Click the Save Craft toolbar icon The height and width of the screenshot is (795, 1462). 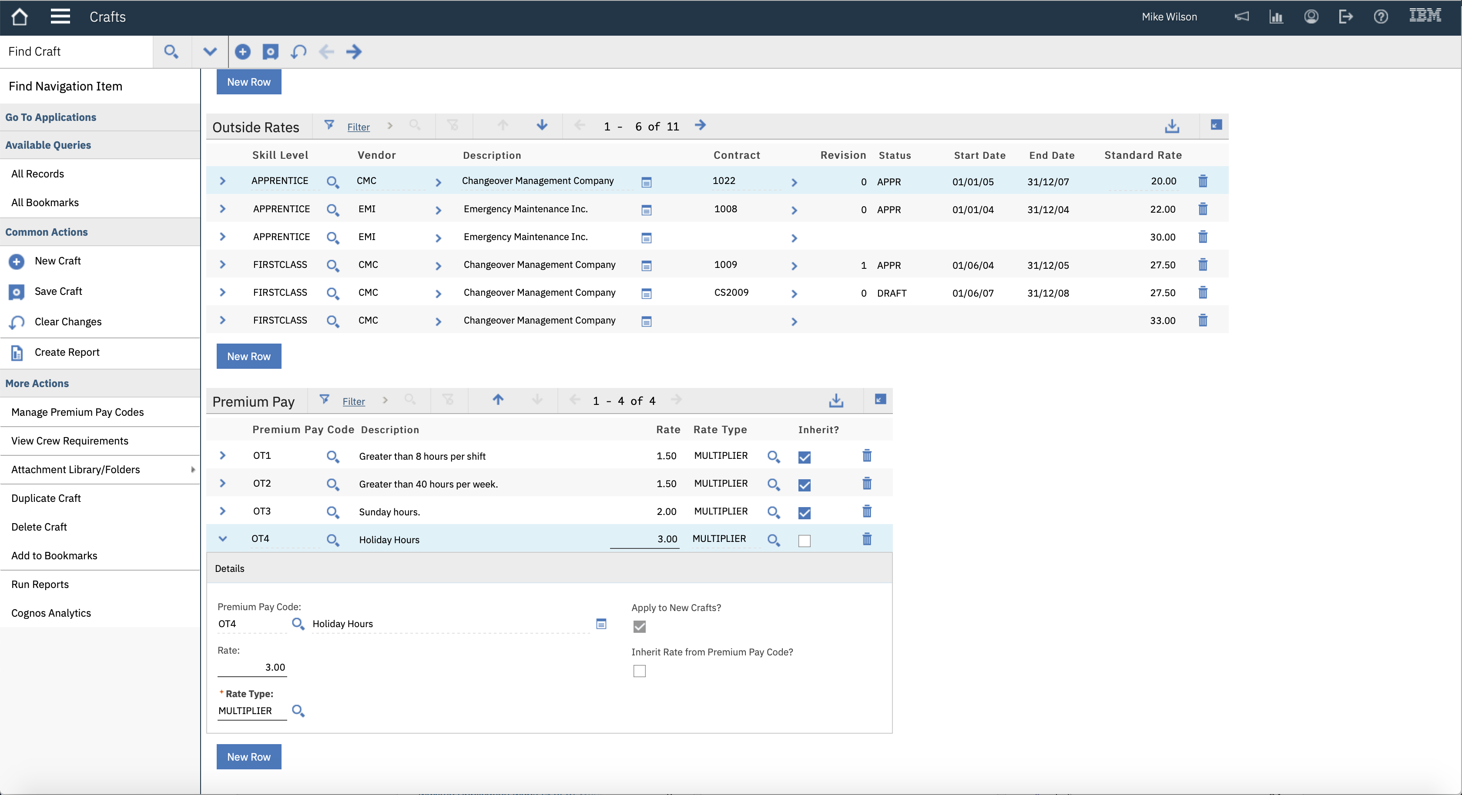270,52
